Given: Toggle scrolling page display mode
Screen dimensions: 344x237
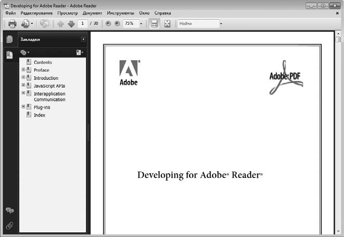Looking at the screenshot, I should (154, 24).
